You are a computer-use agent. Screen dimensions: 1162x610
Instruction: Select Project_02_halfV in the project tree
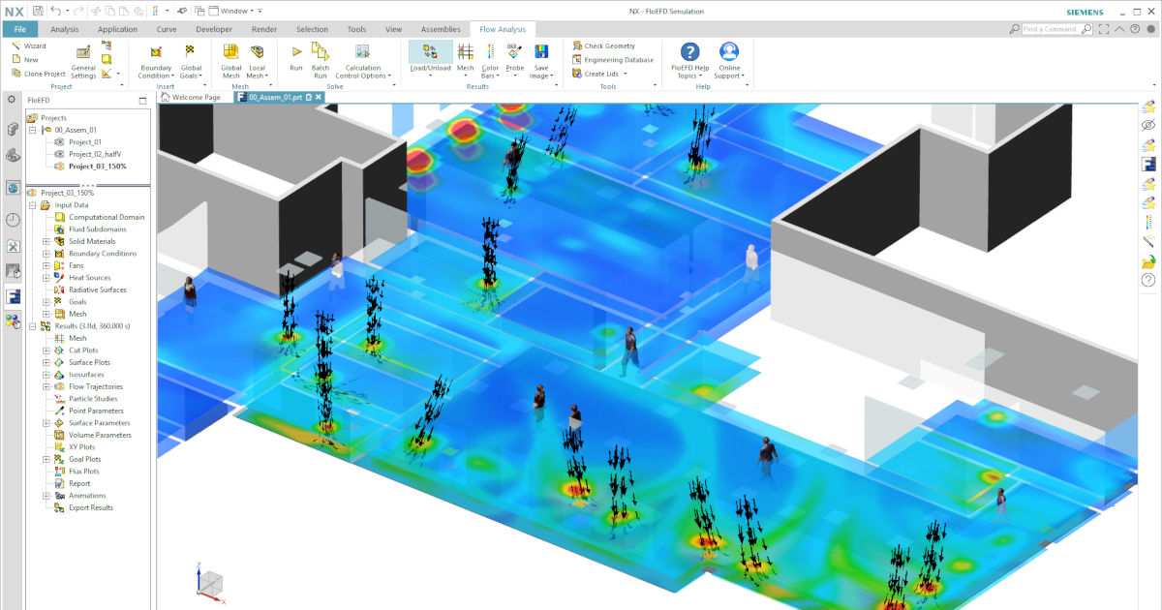coord(97,154)
